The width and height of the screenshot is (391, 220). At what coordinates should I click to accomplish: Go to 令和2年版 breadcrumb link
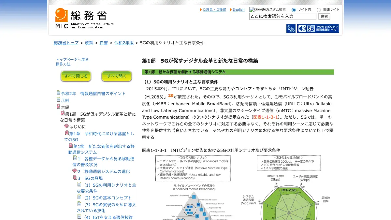pyautogui.click(x=124, y=43)
